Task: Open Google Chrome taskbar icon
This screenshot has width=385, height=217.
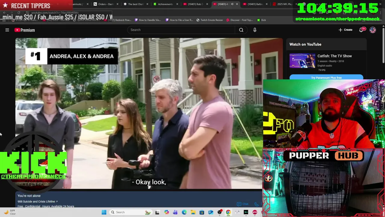Action: click(228, 212)
